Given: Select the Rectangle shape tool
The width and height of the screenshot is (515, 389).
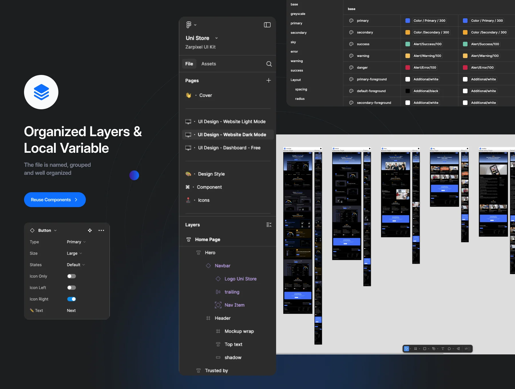Looking at the screenshot, I should 425,349.
